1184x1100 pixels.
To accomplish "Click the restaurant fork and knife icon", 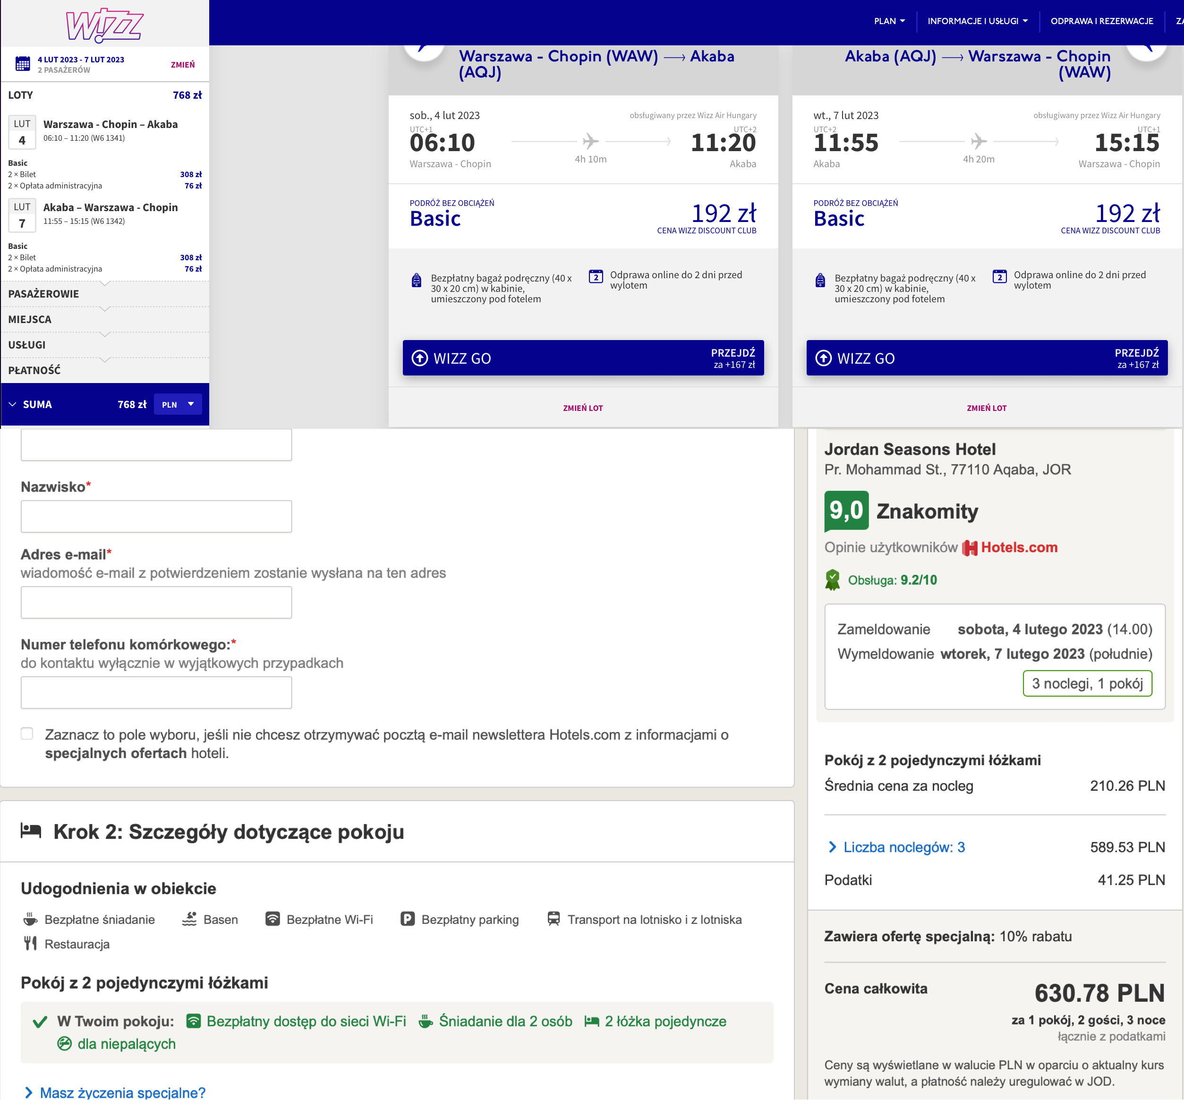I will [x=30, y=944].
